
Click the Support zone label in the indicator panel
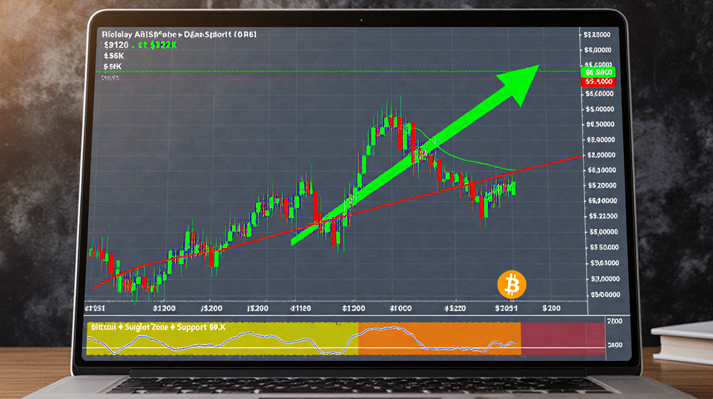[x=157, y=327]
